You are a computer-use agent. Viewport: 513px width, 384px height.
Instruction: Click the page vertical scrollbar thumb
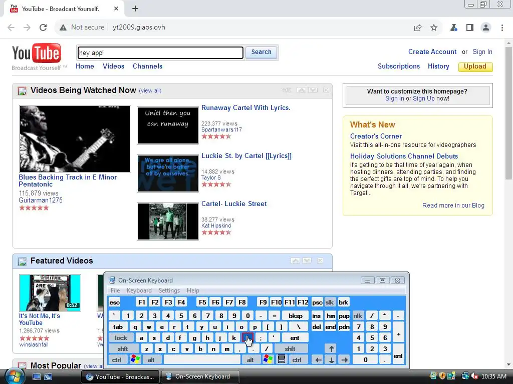click(x=509, y=112)
